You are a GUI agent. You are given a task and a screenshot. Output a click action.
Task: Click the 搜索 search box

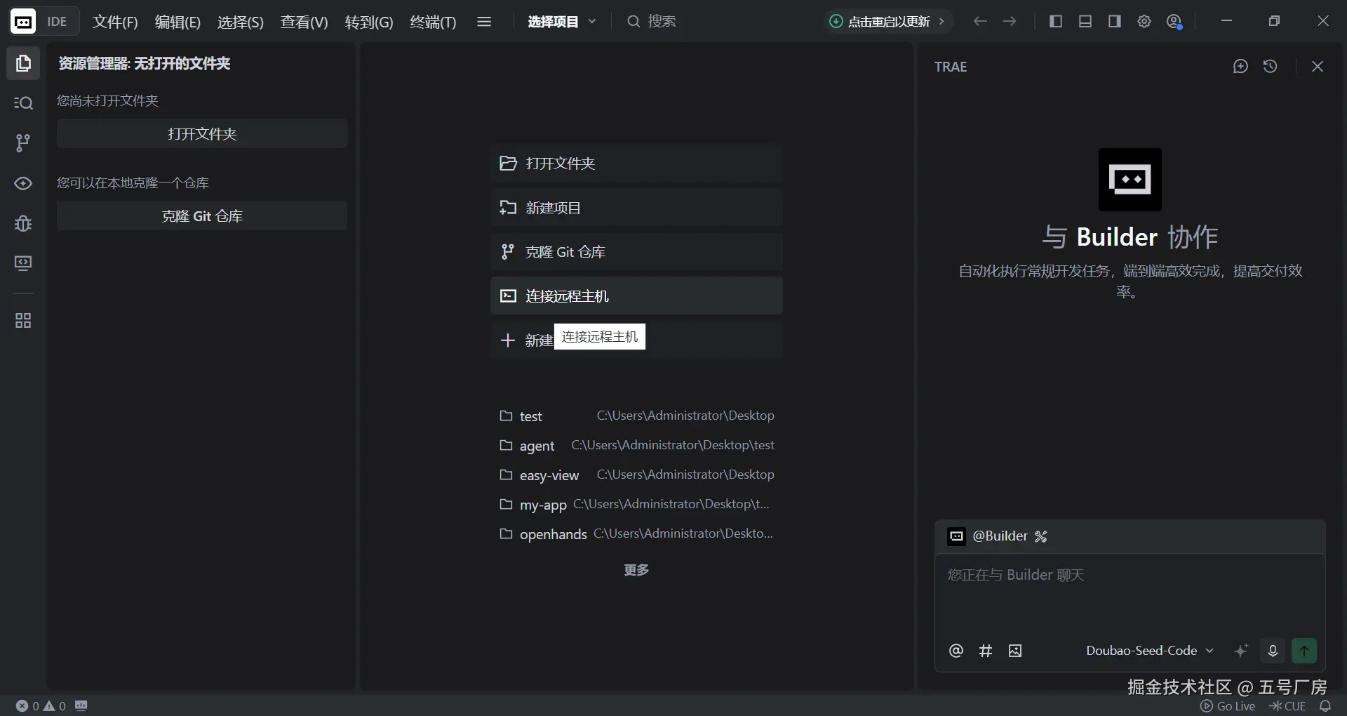pos(652,22)
